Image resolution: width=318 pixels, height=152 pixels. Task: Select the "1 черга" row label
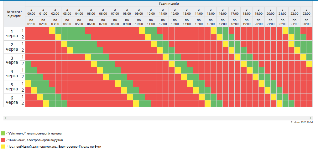(12, 34)
